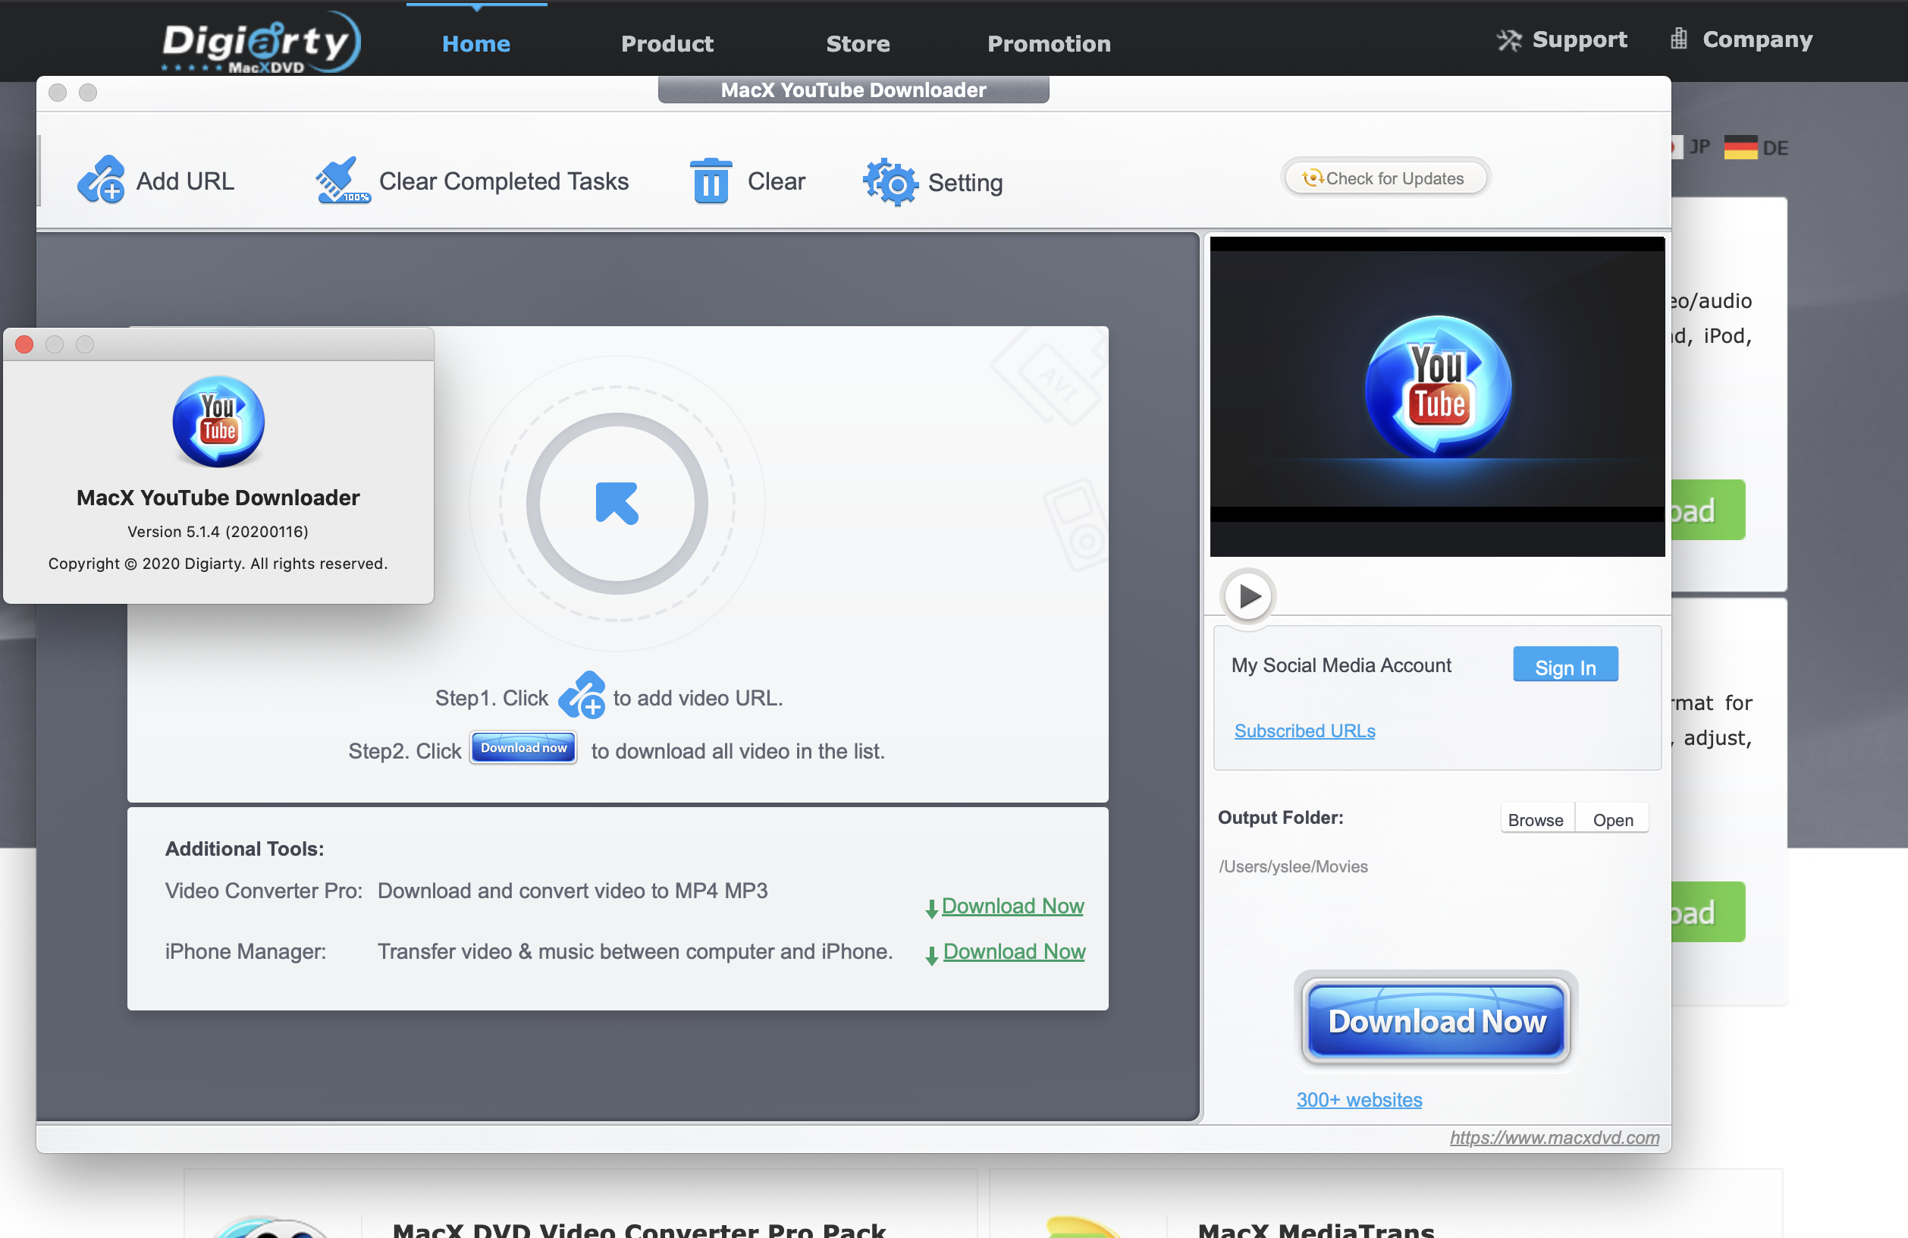This screenshot has width=1908, height=1238.
Task: Click the add-URL icon in Step1 text
Action: pos(581,696)
